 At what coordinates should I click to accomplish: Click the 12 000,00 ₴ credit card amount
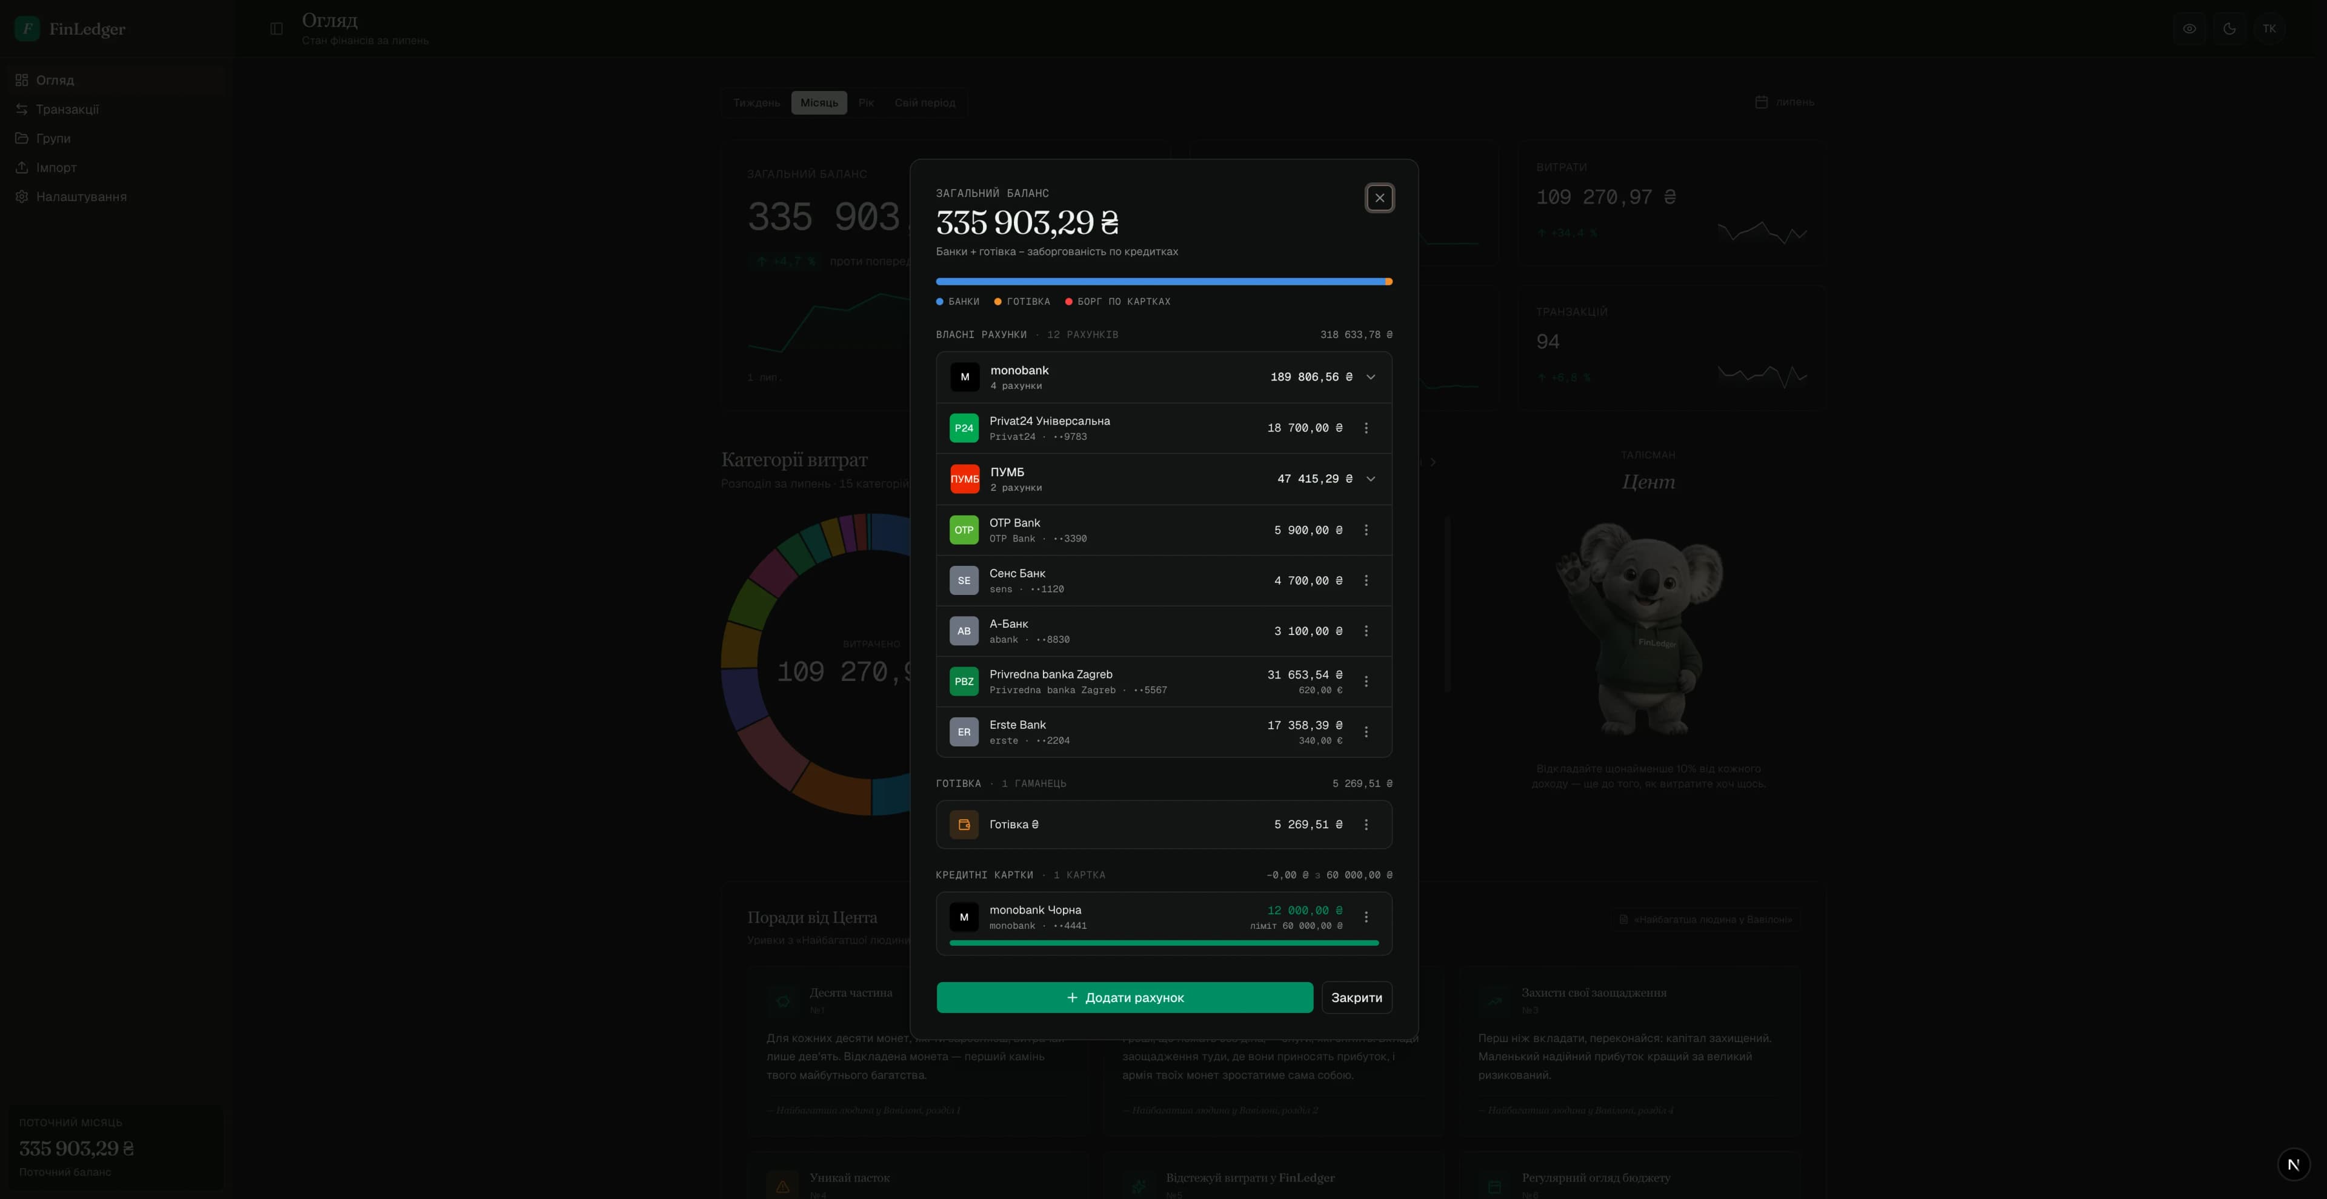pos(1305,911)
